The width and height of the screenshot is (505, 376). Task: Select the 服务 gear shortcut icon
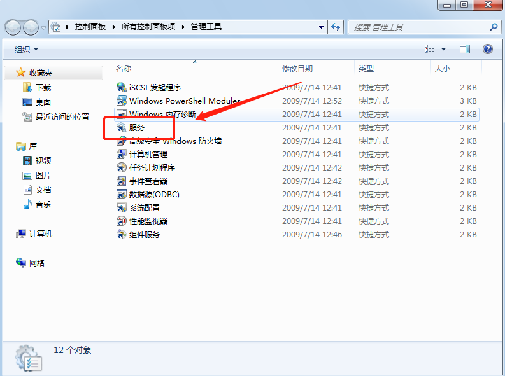coord(121,128)
